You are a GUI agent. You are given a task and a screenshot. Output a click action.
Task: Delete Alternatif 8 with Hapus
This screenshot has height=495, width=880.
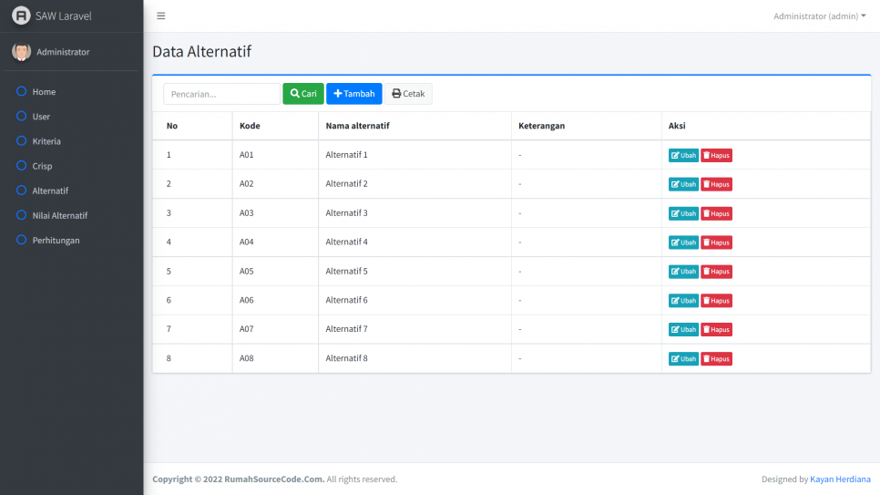coord(716,359)
